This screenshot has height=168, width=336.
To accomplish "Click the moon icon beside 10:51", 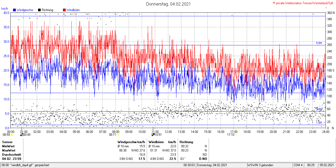I will coord(153,135).
